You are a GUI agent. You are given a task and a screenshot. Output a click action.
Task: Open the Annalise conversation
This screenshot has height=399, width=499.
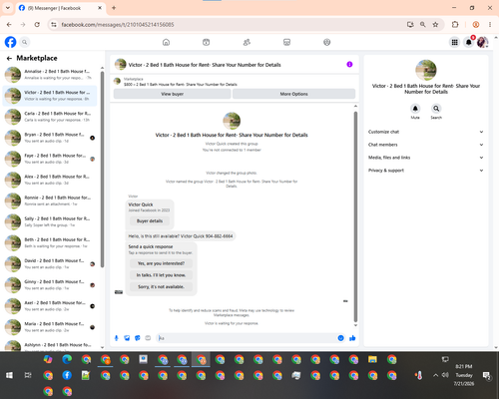point(50,75)
